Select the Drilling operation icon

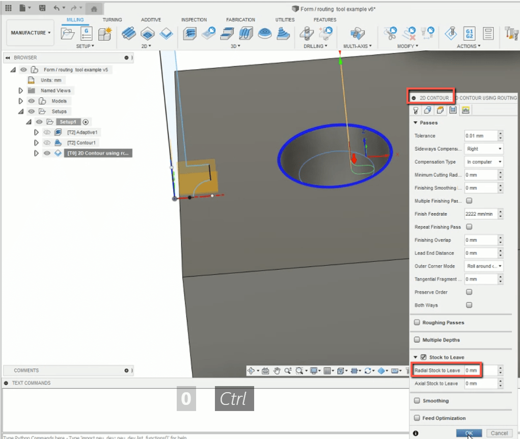[x=307, y=34]
